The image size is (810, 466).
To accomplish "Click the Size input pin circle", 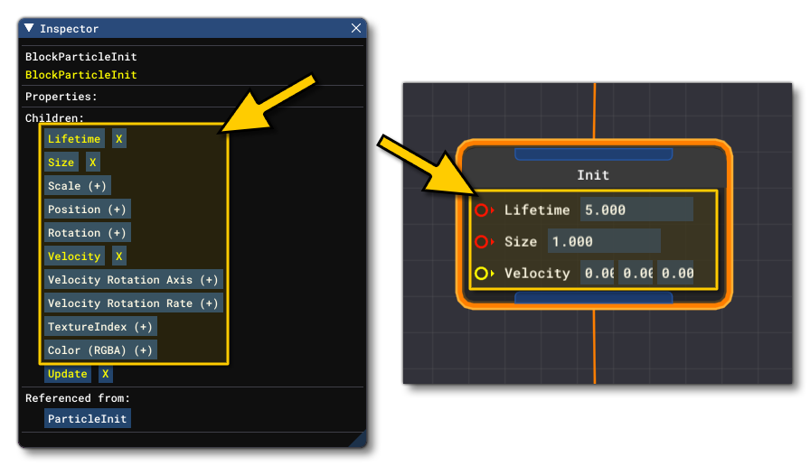I will coord(481,242).
